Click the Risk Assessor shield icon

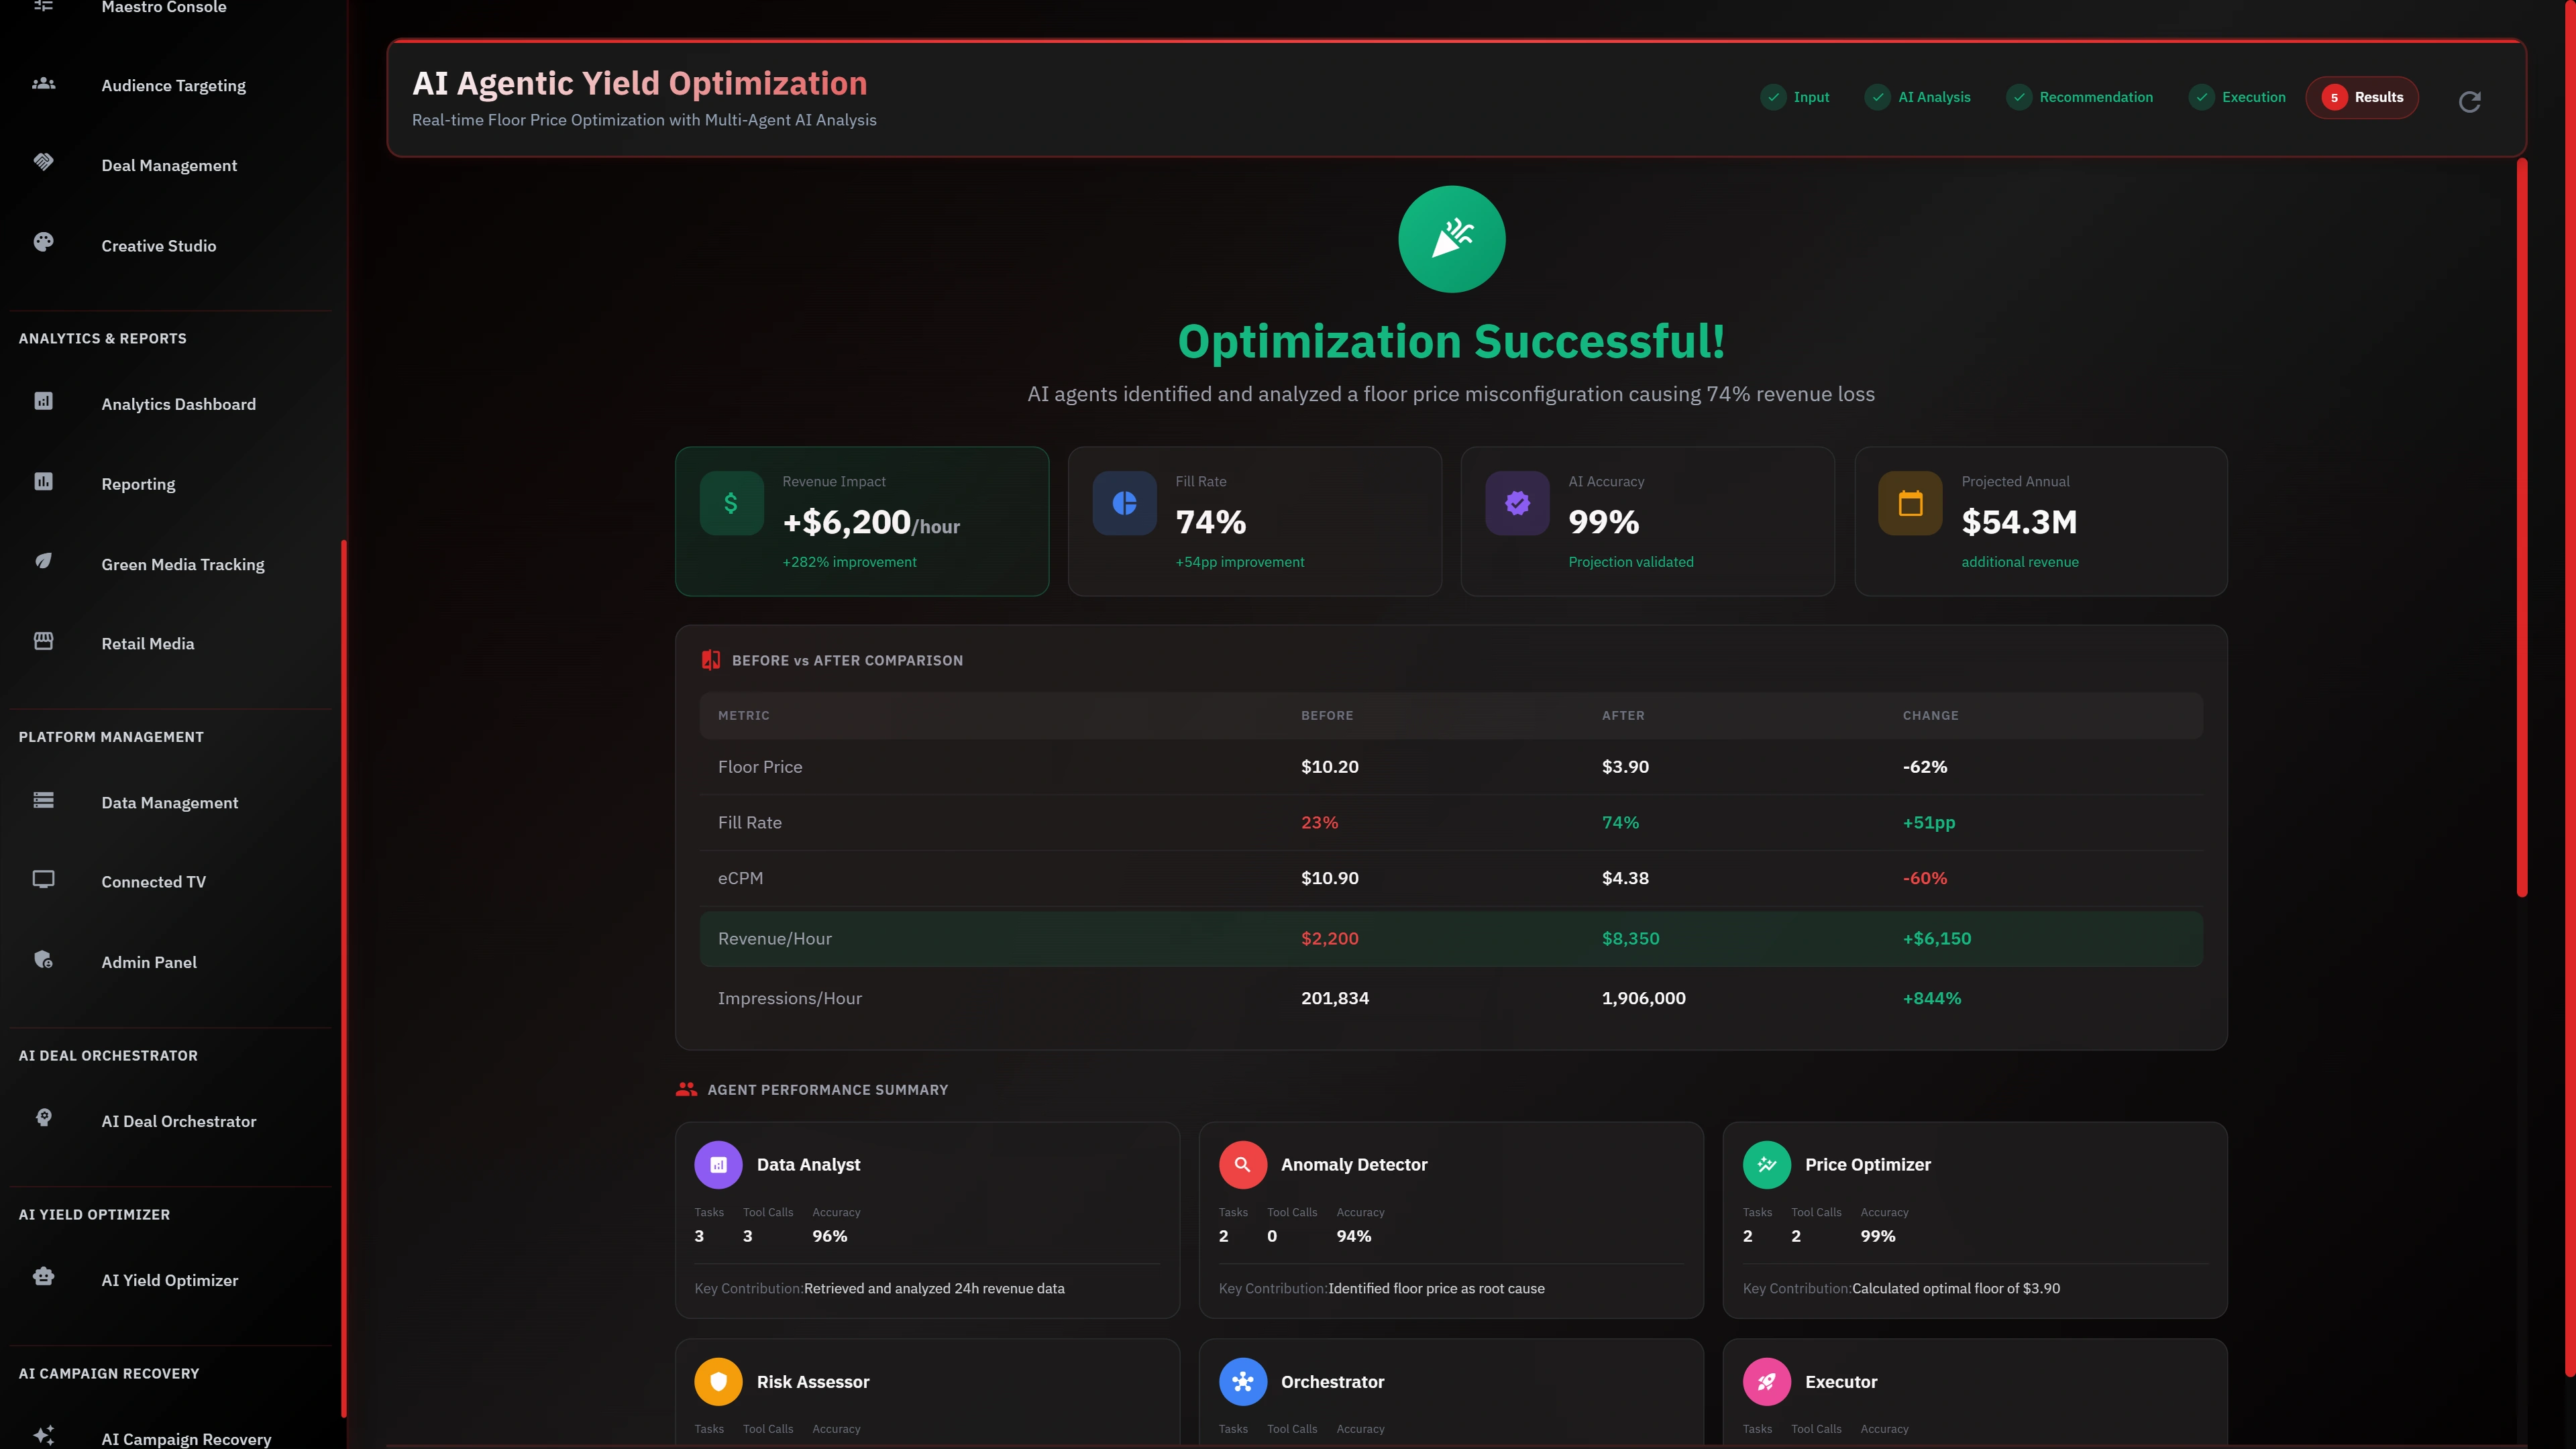pos(718,1381)
